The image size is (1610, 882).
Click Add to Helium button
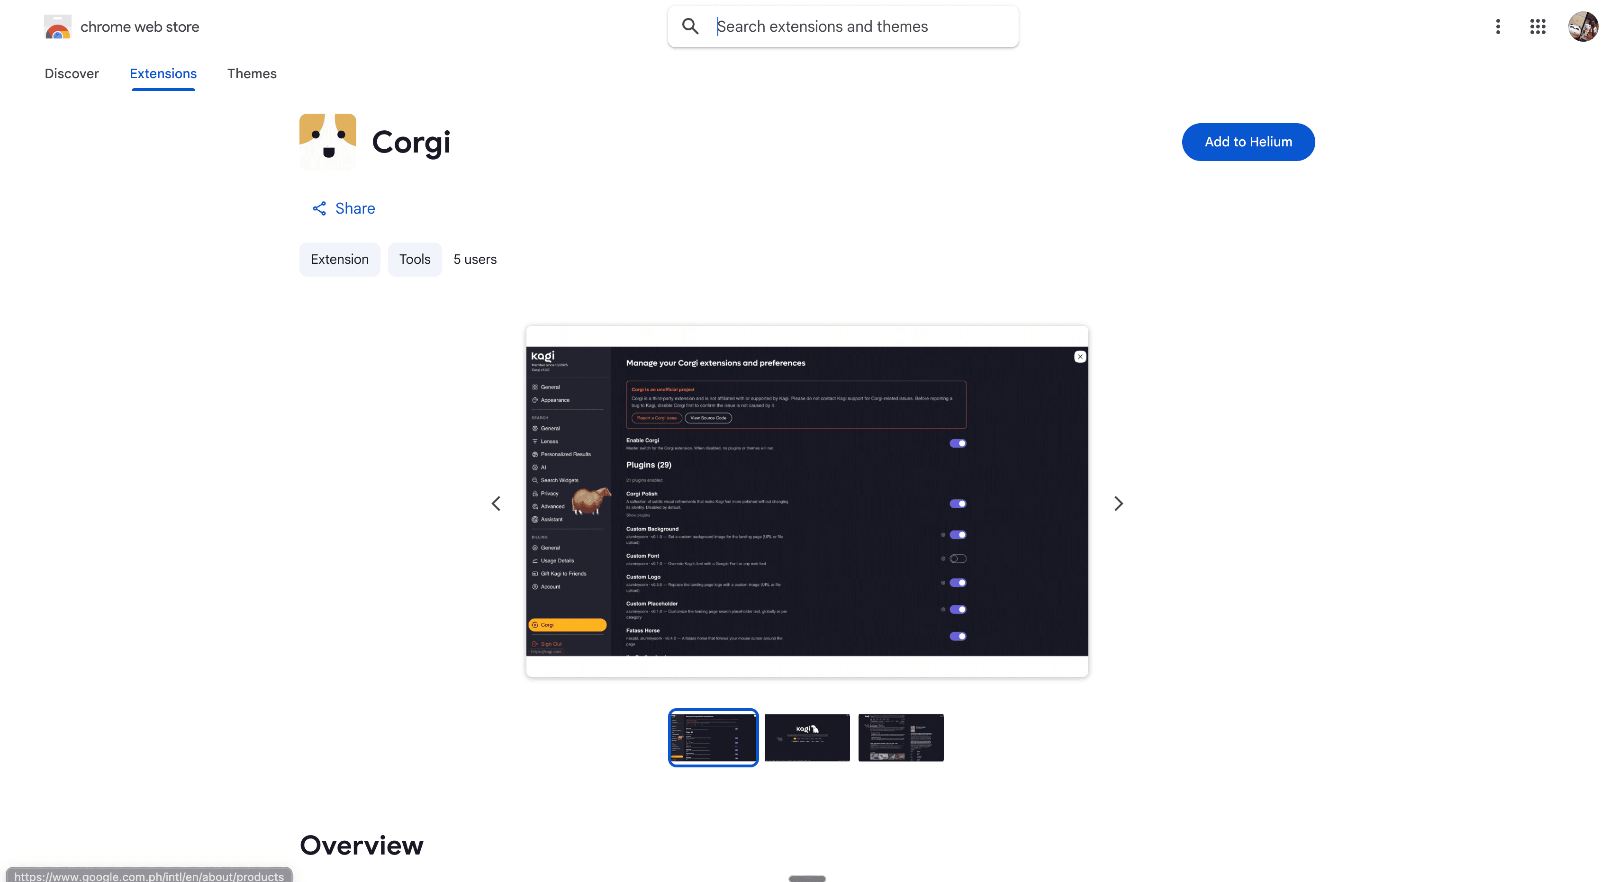1248,142
